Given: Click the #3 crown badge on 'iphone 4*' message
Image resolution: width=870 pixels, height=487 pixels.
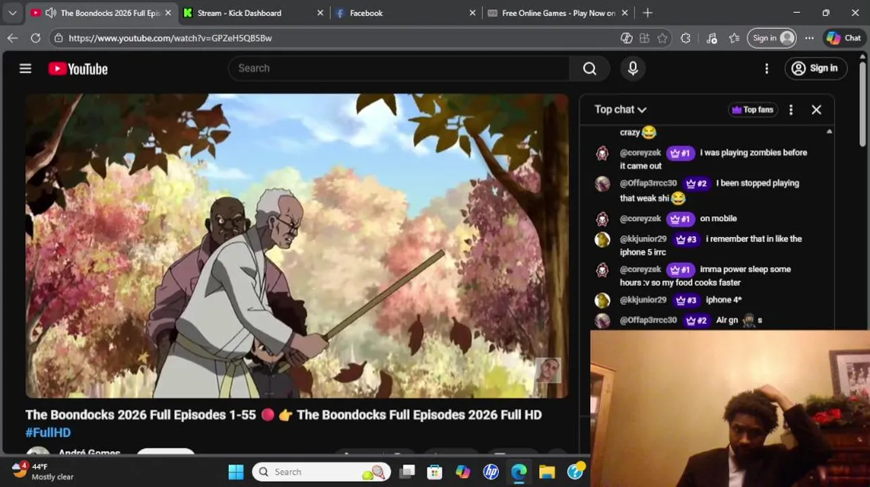Looking at the screenshot, I should (x=686, y=300).
